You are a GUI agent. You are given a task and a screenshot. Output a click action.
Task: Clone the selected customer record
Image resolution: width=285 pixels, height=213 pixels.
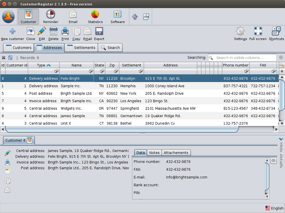click(x=31, y=32)
